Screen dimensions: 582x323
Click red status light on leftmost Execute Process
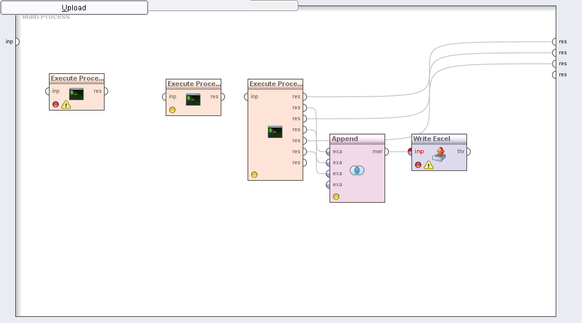click(56, 104)
